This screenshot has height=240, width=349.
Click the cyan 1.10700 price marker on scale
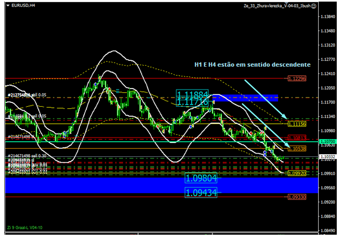tap(328, 141)
